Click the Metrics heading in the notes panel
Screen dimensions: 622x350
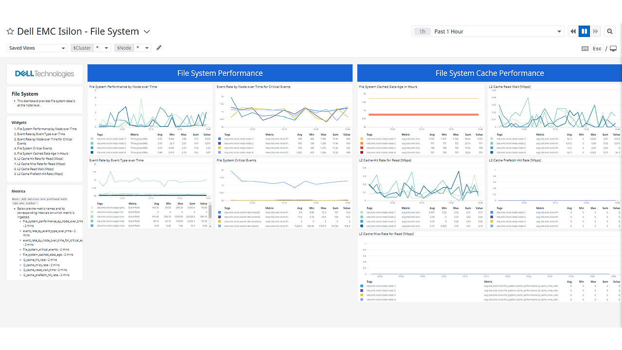18,191
